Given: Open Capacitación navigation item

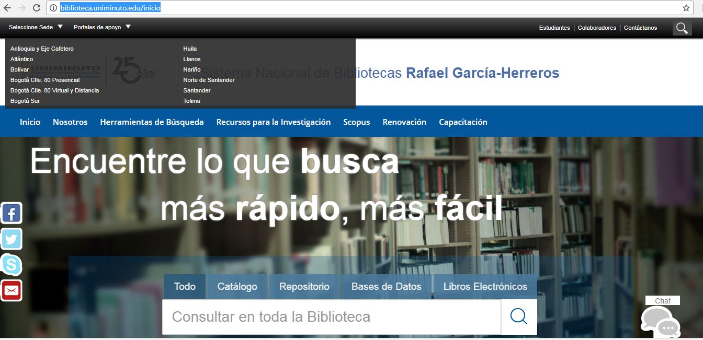Looking at the screenshot, I should [x=463, y=122].
